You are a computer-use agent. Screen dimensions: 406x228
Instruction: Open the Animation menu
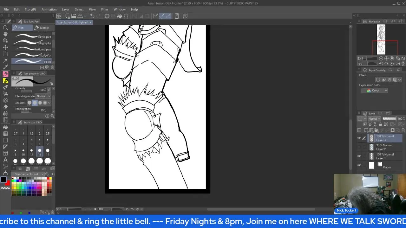49,9
